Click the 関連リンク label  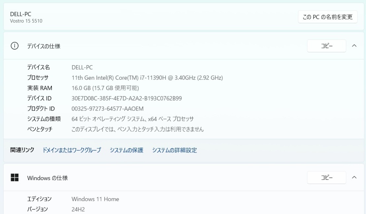[22, 150]
